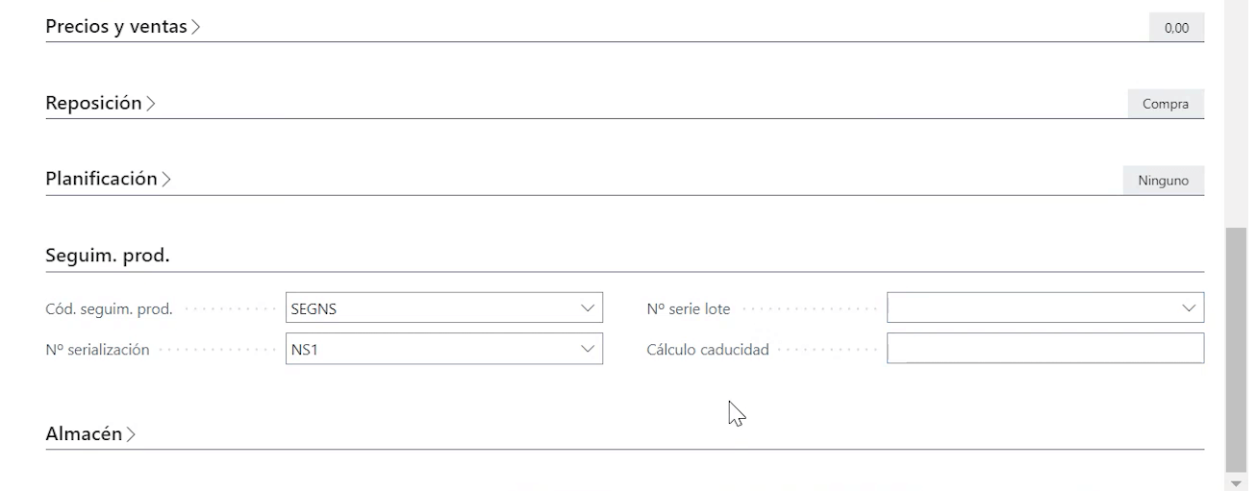The width and height of the screenshot is (1256, 491).
Task: Expand the Precios y ventas section
Action: point(116,27)
